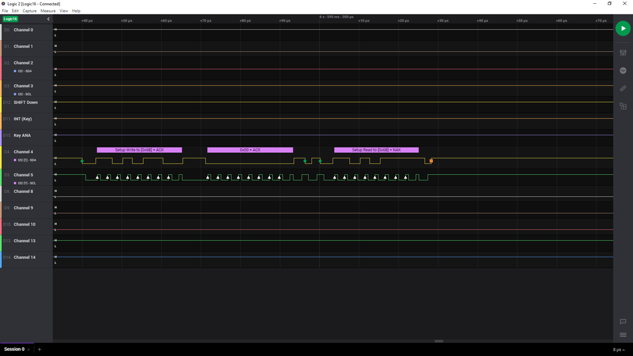Open the Capture menu
This screenshot has width=633, height=356.
[30, 11]
